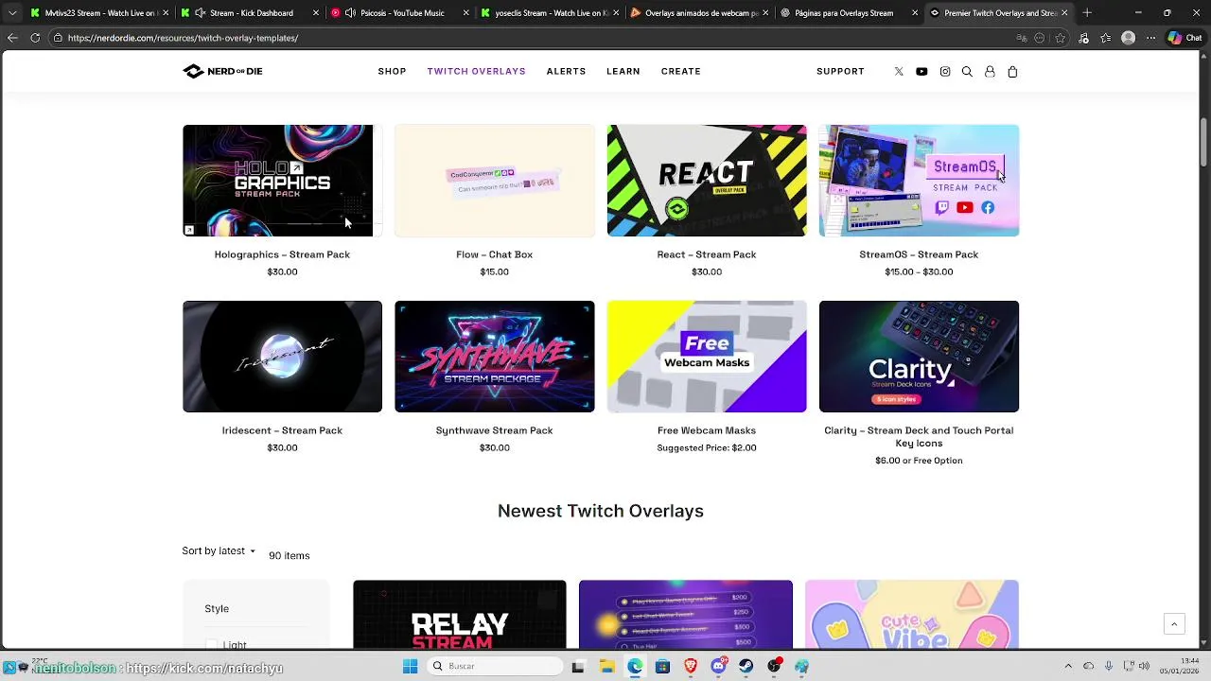Viewport: 1211px width, 681px height.
Task: Click the Nerd or Die logo
Action: 222,71
